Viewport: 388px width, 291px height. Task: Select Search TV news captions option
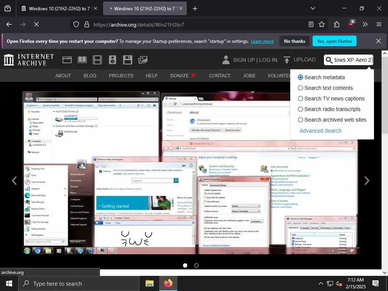tap(300, 99)
